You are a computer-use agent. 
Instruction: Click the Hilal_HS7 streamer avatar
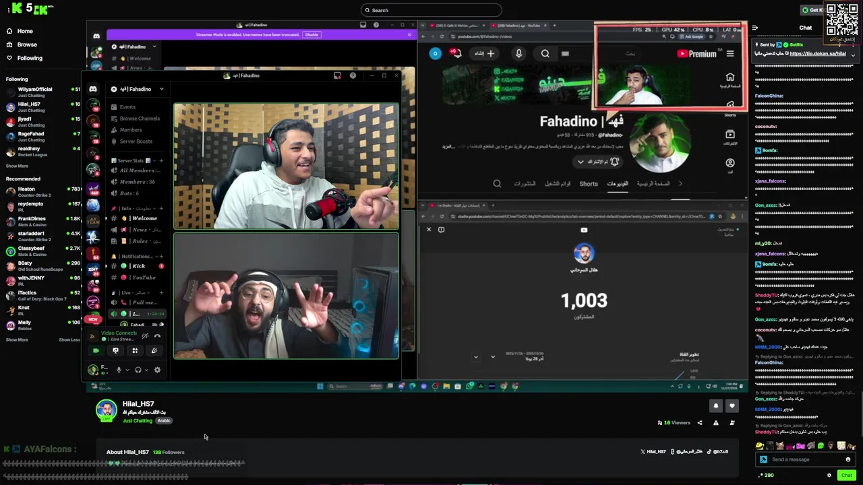(x=106, y=410)
